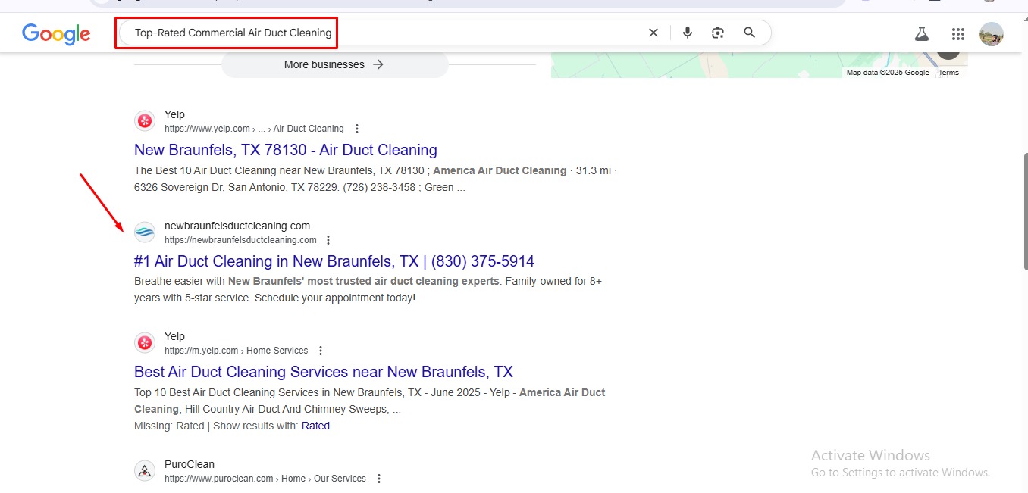This screenshot has height=493, width=1028.
Task: Open "New Braunfels, TX 78130 - Air Duct Cleaning"
Action: pyautogui.click(x=285, y=150)
